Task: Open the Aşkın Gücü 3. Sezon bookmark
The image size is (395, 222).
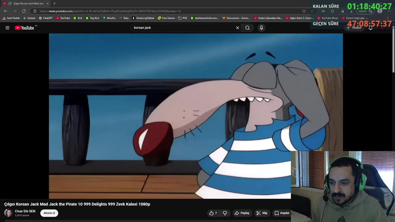Action: pos(300,18)
